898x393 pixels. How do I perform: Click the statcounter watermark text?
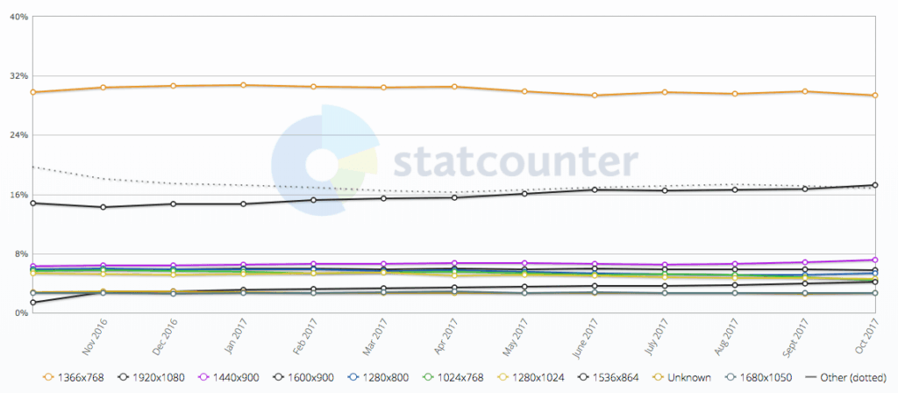pos(515,161)
